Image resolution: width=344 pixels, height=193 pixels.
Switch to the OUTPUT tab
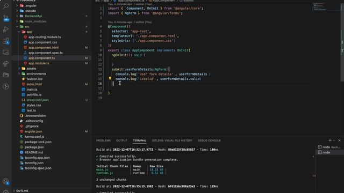[121, 140]
